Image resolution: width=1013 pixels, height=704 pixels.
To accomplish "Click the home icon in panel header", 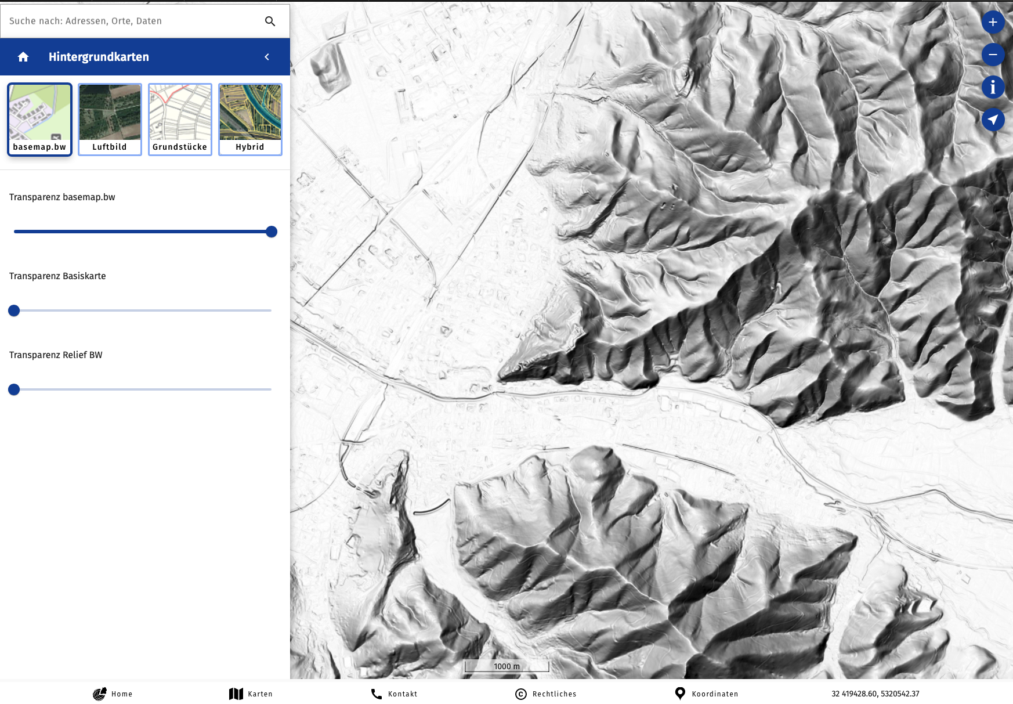I will [23, 57].
